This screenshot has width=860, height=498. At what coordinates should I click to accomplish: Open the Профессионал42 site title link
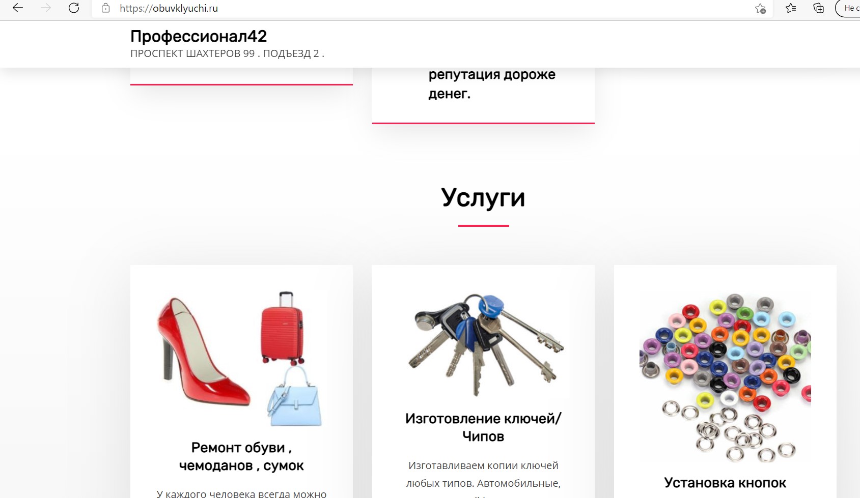(199, 36)
